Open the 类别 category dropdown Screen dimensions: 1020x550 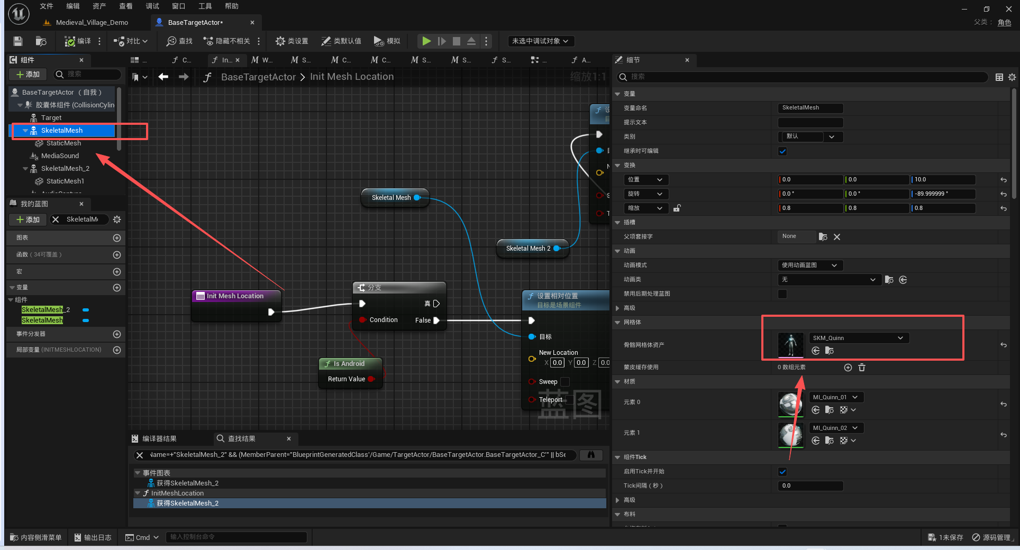(x=810, y=137)
